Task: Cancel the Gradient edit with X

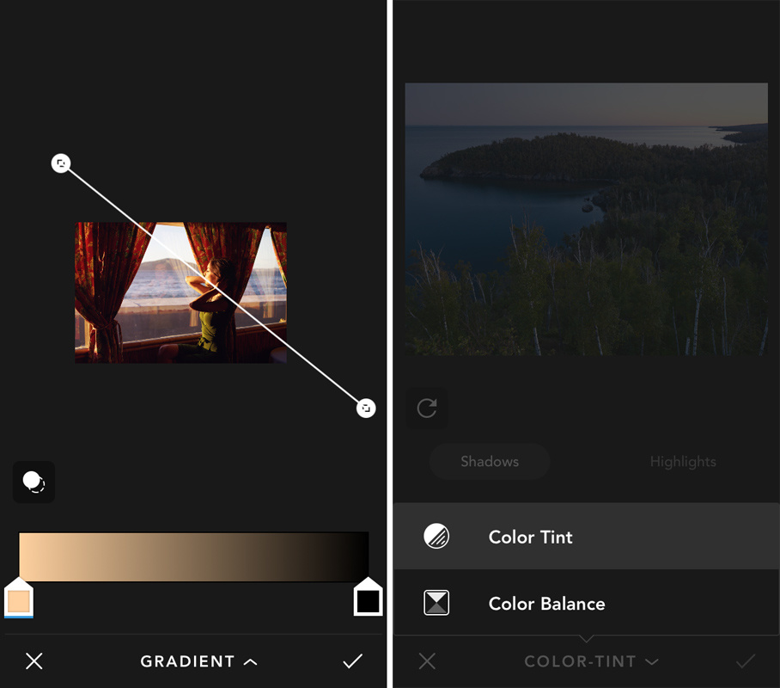Action: click(34, 661)
